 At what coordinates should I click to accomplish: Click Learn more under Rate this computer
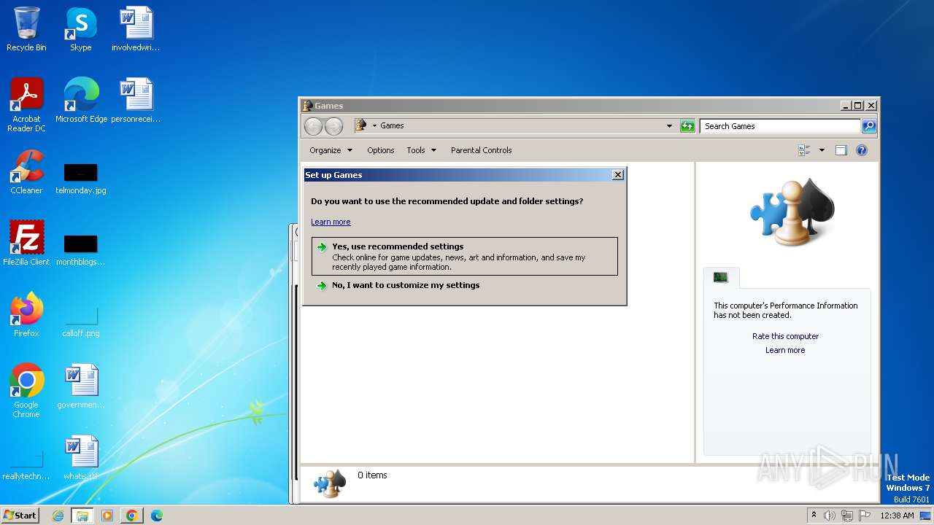pyautogui.click(x=785, y=350)
